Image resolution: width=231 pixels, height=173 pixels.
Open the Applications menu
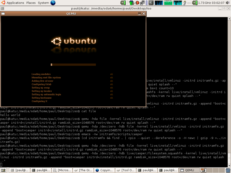coord(15,3)
